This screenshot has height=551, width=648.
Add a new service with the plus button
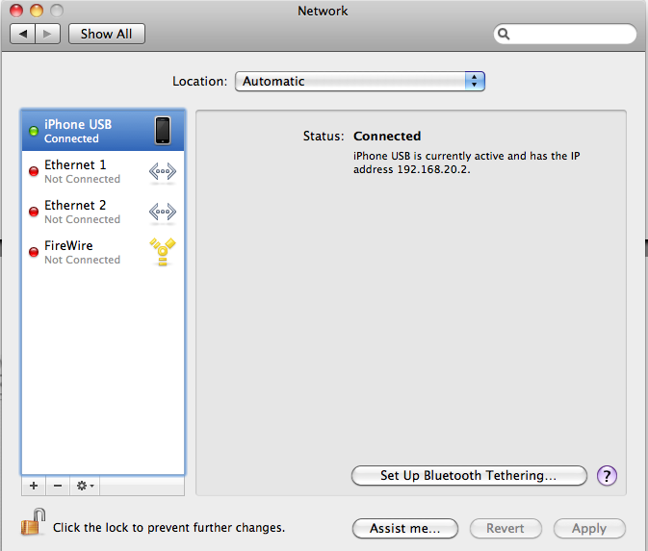coord(34,486)
